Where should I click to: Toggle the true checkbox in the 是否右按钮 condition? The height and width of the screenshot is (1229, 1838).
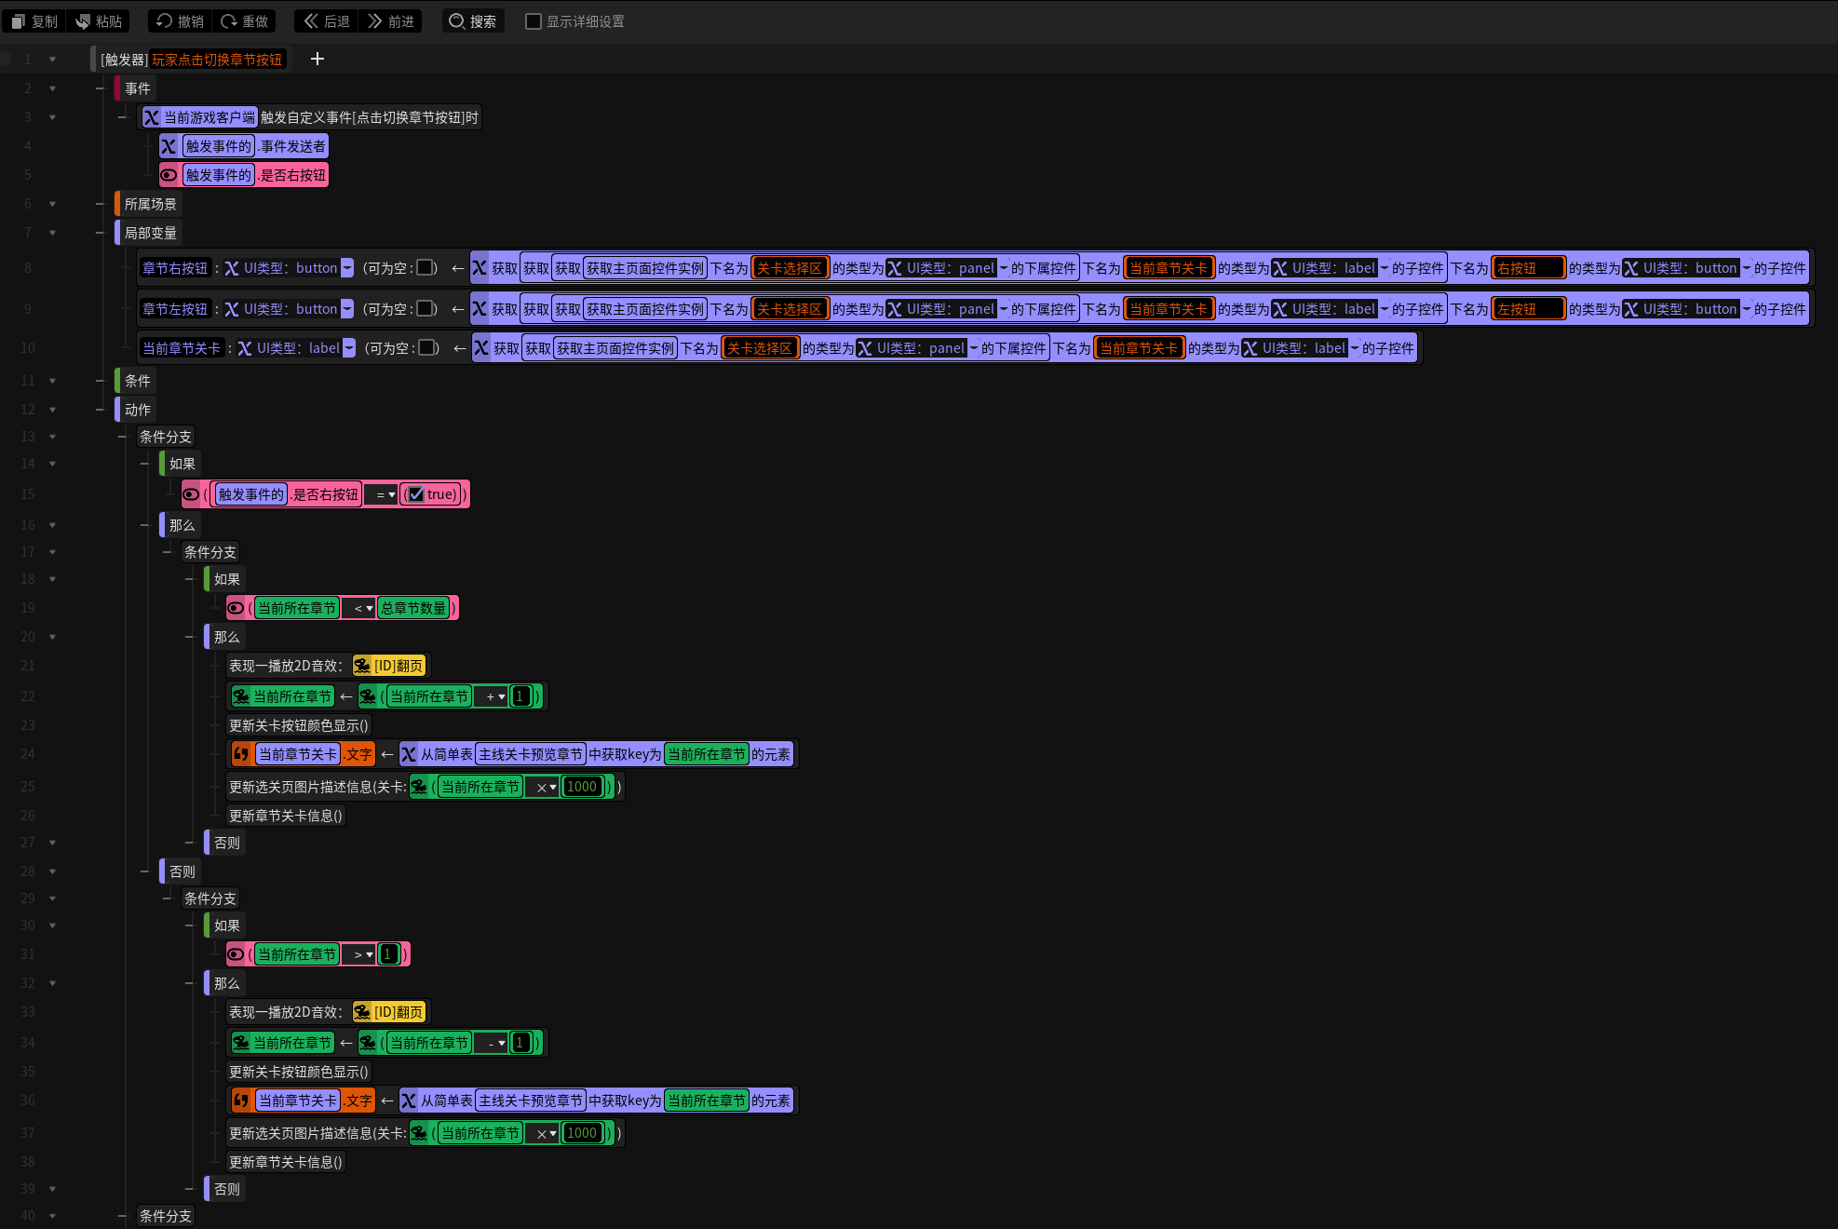(x=416, y=494)
